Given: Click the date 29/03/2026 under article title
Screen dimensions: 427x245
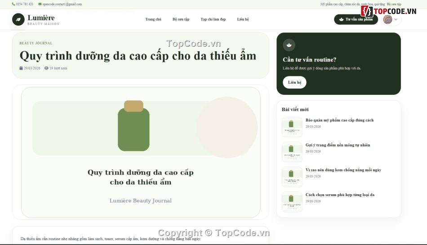Looking at the screenshot, I should tap(32, 68).
